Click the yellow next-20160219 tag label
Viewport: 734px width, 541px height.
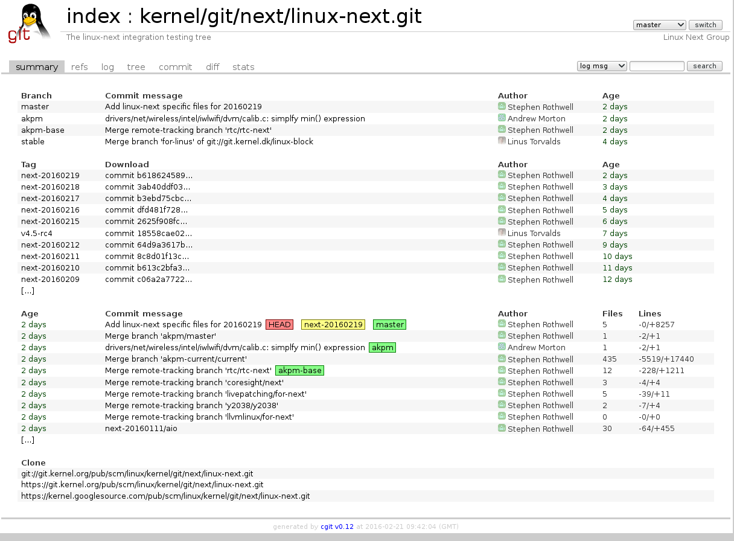pyautogui.click(x=333, y=324)
